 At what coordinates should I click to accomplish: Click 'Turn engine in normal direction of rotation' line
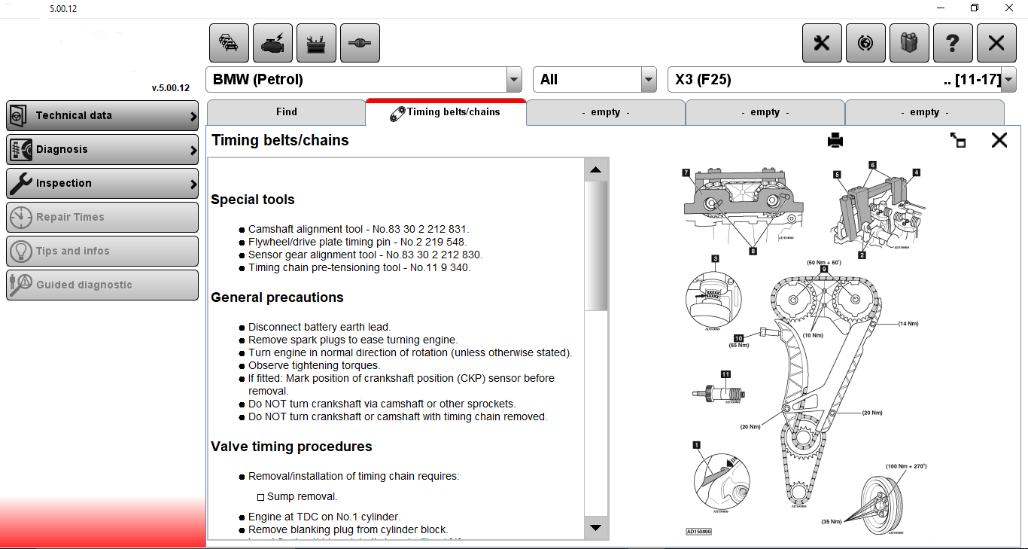pos(410,352)
